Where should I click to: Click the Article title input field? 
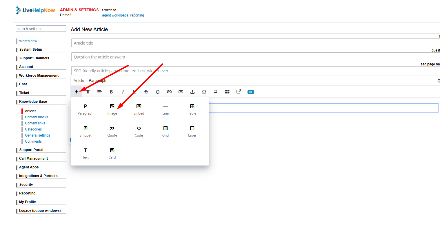point(255,43)
